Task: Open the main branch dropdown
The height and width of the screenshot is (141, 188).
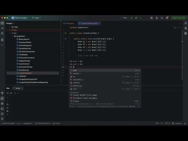Action: pyautogui.click(x=36, y=18)
